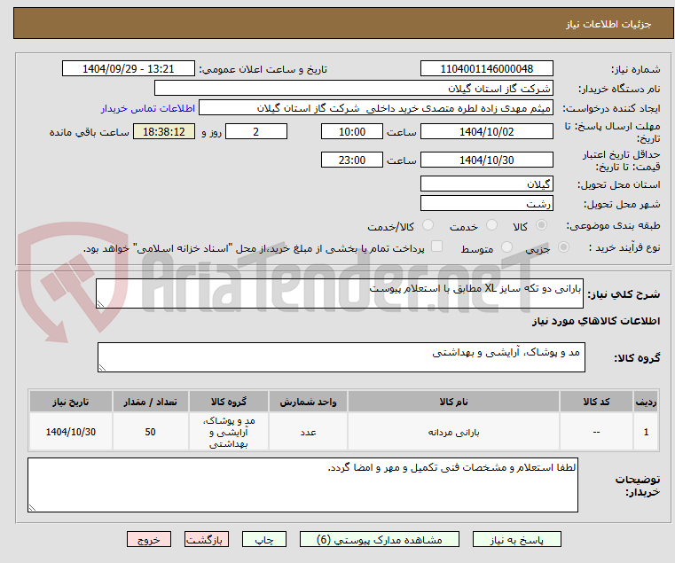The image size is (675, 563).
Task: Click the خروج exit button
Action: [x=148, y=539]
